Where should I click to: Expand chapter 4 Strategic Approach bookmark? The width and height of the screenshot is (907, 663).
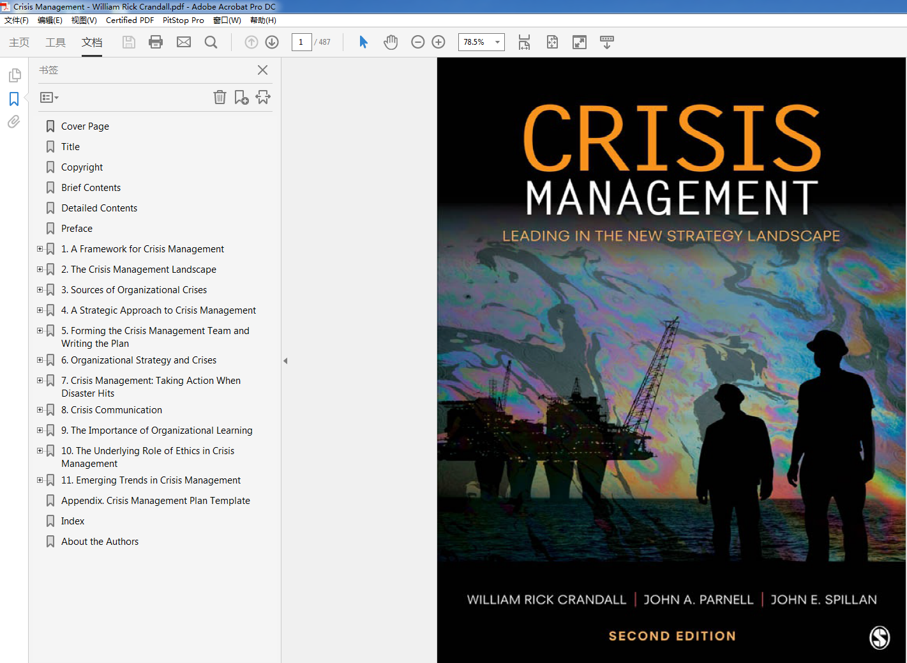40,310
